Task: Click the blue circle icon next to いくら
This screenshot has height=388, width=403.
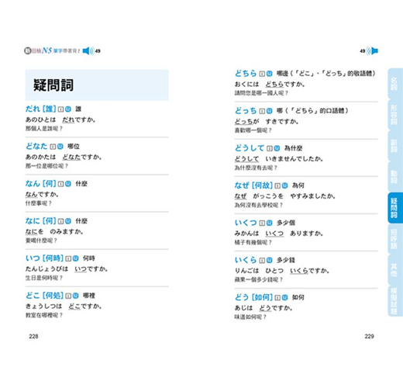Action: [269, 260]
